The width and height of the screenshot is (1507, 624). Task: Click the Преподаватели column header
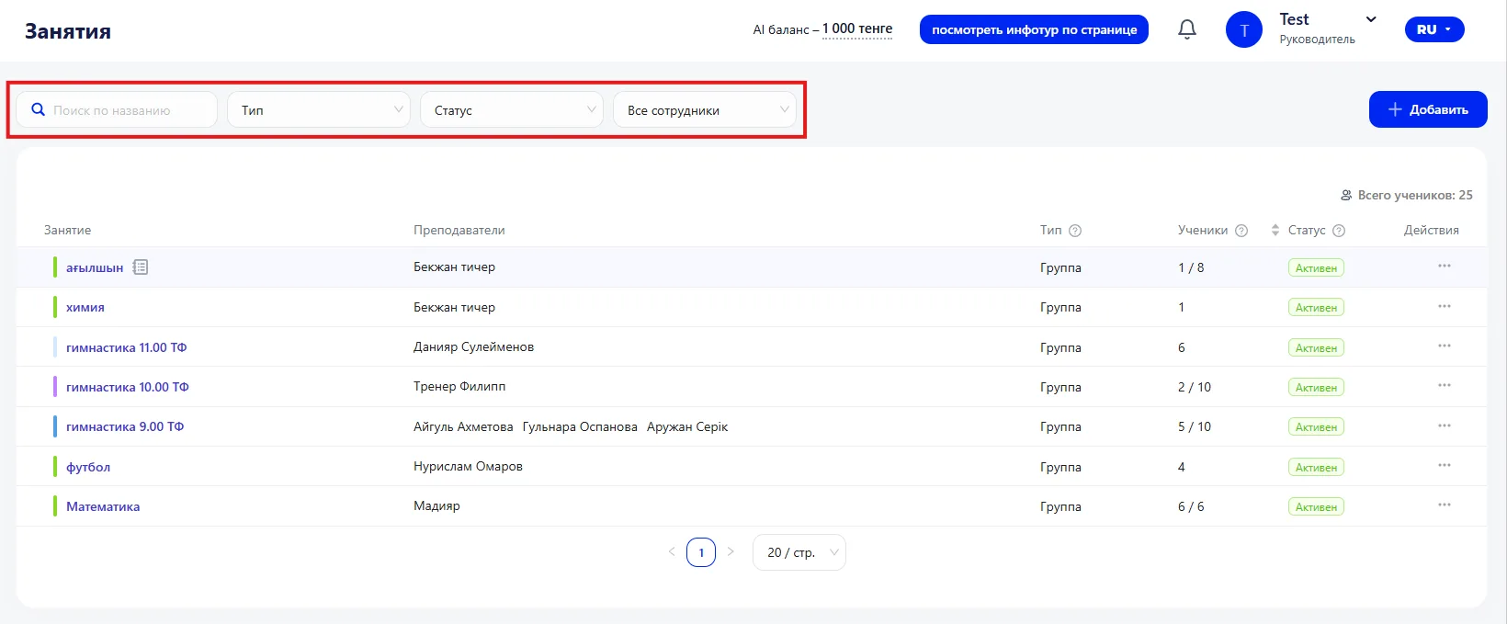click(x=459, y=231)
